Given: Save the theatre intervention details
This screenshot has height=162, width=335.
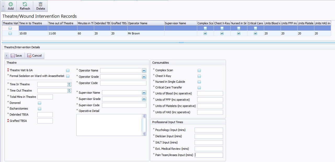Looking at the screenshot, I should pyautogui.click(x=16, y=56).
